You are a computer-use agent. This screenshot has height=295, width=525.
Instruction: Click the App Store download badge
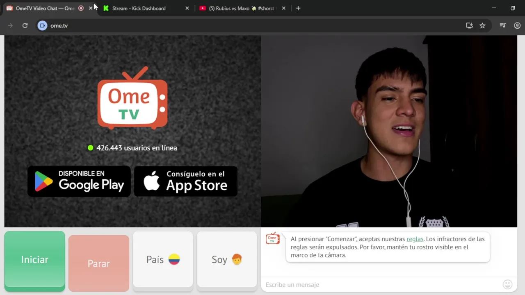[186, 181]
